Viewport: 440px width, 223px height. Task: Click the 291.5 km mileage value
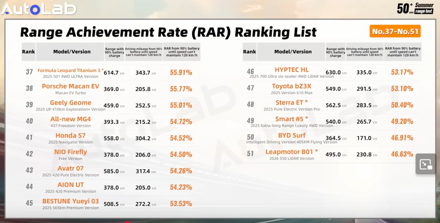pos(367,89)
